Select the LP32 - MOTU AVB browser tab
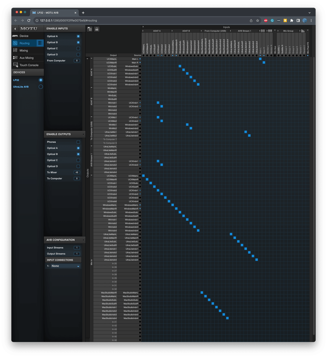 (x=55, y=13)
